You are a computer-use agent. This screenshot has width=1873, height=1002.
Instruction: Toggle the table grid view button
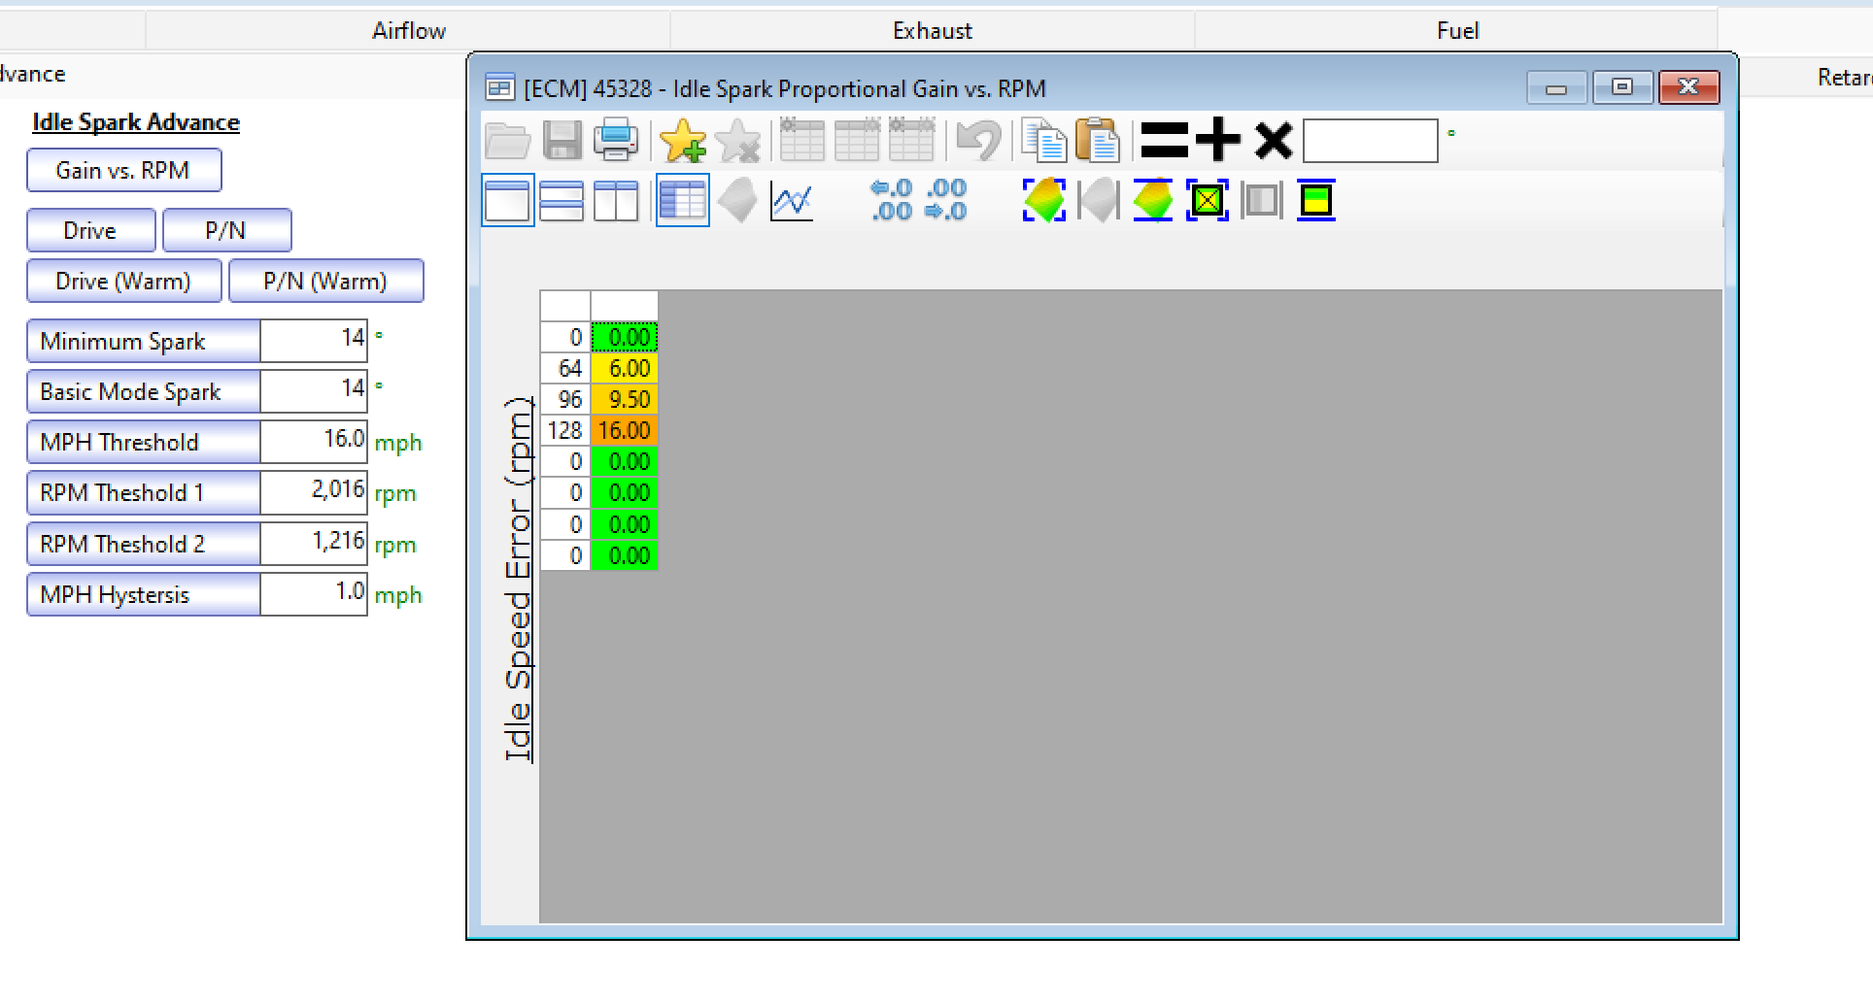683,201
